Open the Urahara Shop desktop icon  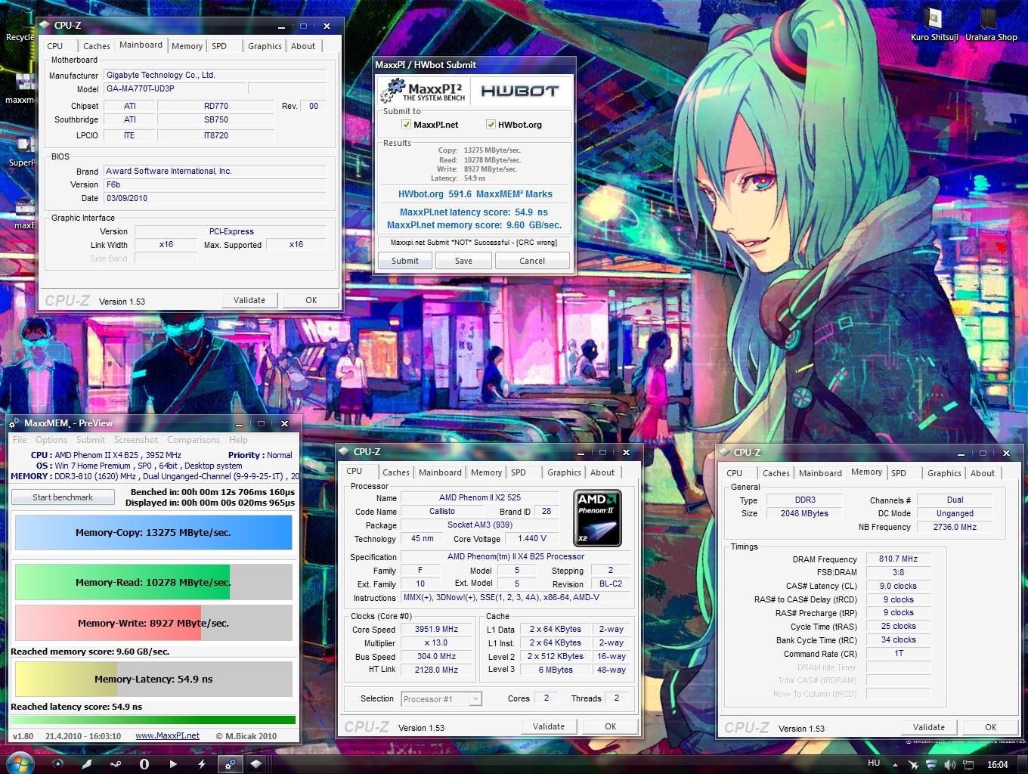[990, 23]
